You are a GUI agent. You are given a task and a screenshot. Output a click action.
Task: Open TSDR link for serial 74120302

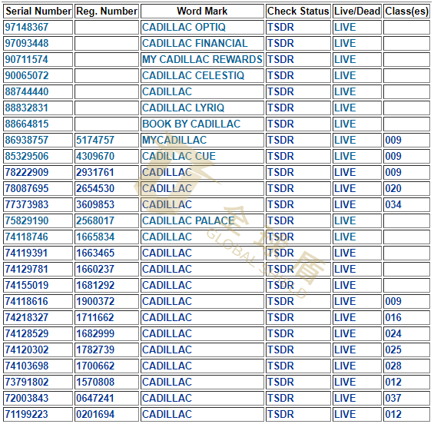point(280,349)
